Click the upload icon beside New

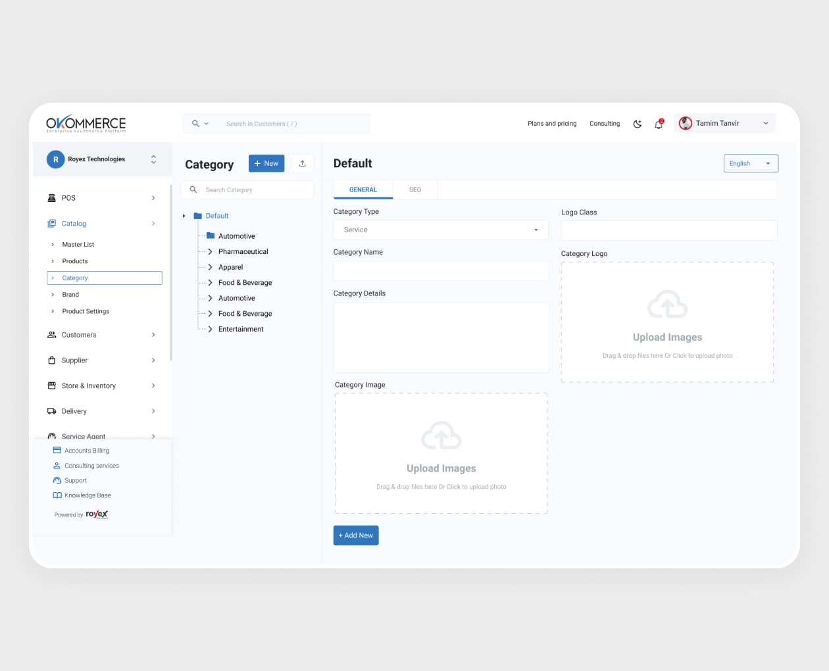(302, 164)
